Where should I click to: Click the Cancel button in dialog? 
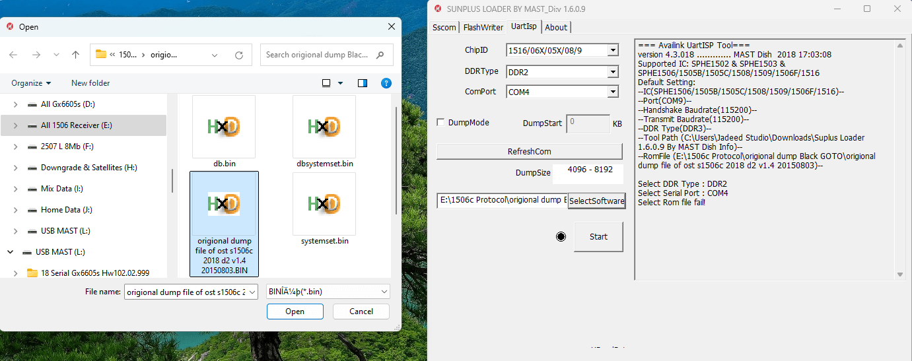(361, 312)
